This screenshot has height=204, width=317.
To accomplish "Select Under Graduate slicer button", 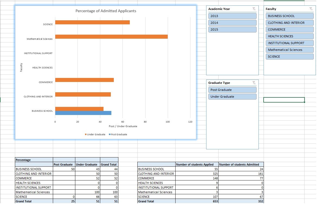I will click(232, 97).
